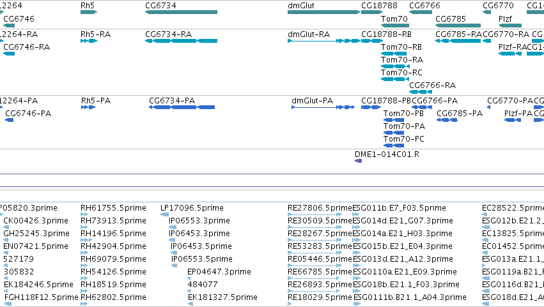Select EST GH25245.3prime
Screen dimensions: 544x307
tap(6, 240)
